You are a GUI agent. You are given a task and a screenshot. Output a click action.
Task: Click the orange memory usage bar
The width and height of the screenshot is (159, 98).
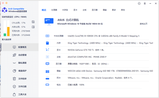8,32
